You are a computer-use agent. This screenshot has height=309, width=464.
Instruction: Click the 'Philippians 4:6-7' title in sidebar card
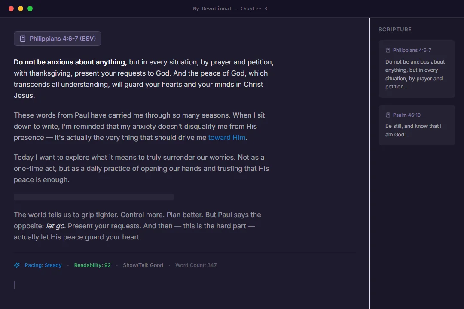[x=412, y=50]
